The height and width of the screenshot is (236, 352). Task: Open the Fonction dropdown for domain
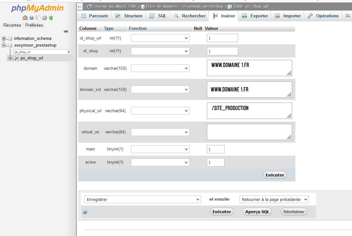[160, 68]
